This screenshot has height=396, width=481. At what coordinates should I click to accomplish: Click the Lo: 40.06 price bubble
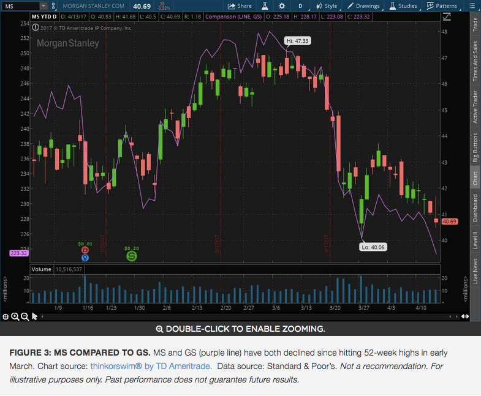373,247
